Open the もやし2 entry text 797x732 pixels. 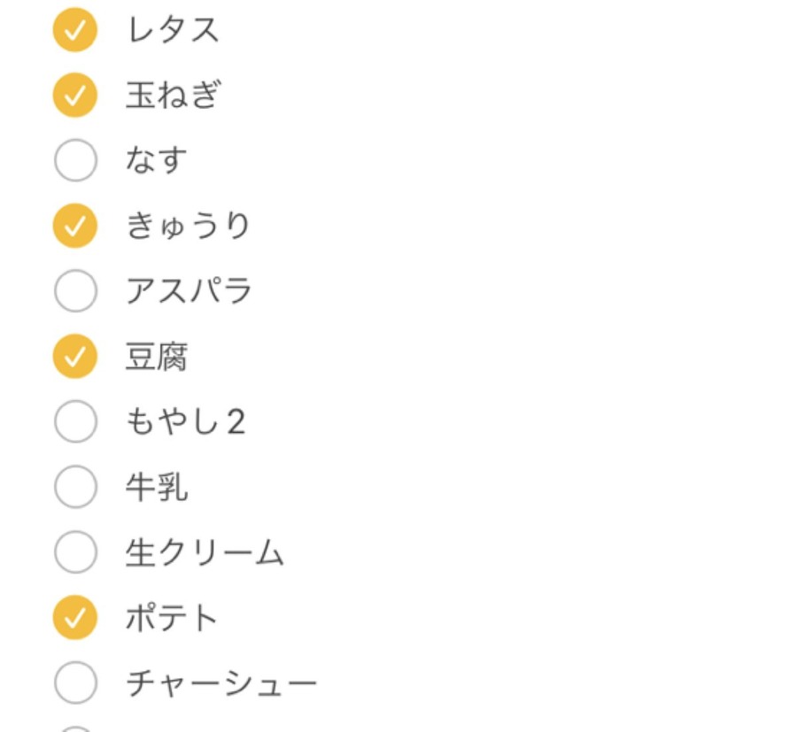(185, 421)
